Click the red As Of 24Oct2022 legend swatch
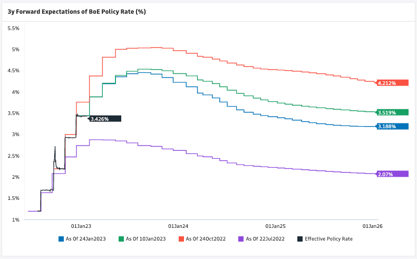Image resolution: width=417 pixels, height=259 pixels. point(181,239)
